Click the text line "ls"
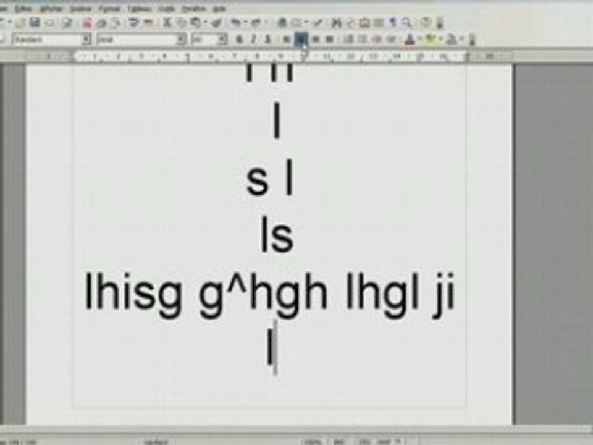The width and height of the screenshot is (593, 445). point(277,235)
